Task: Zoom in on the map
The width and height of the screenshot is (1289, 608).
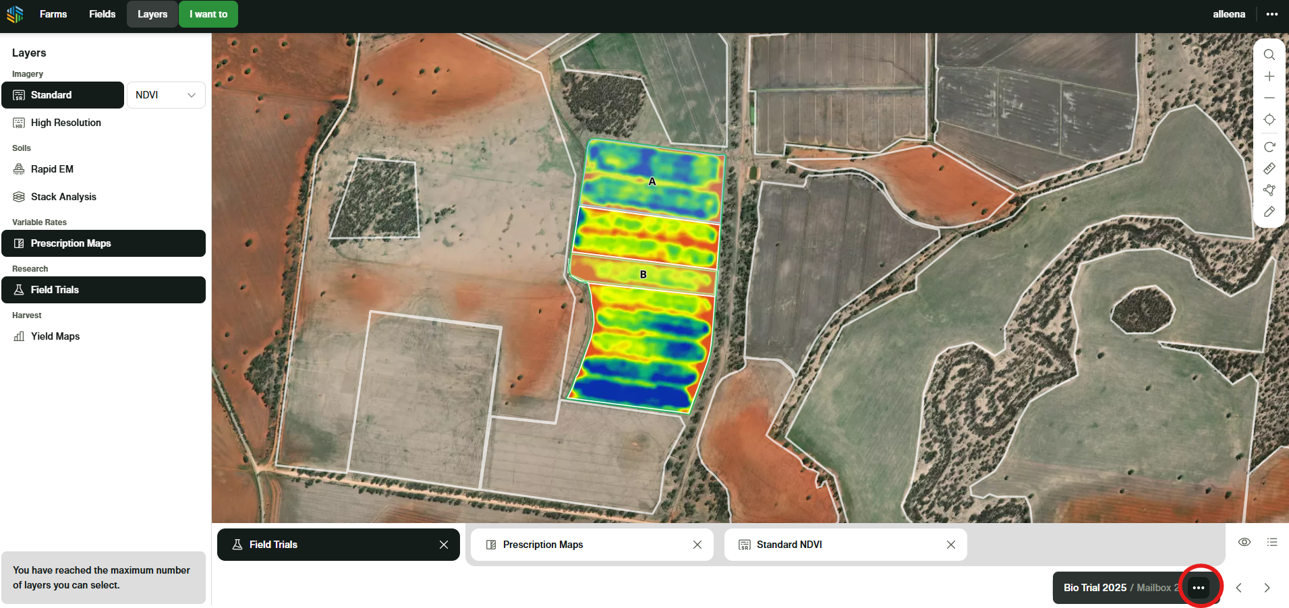Action: (1269, 76)
